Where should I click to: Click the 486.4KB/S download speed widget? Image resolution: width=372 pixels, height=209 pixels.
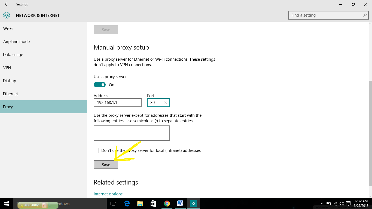(38, 205)
